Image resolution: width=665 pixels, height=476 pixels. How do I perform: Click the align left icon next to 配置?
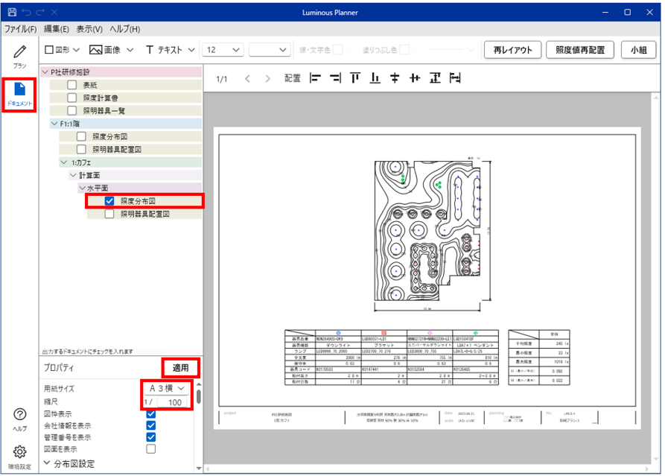pyautogui.click(x=315, y=78)
